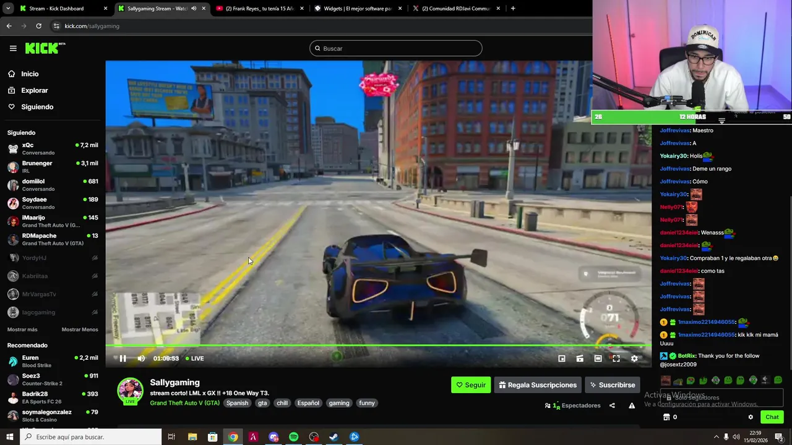Click Regala Suscripciones button
The width and height of the screenshot is (792, 445).
(538, 384)
